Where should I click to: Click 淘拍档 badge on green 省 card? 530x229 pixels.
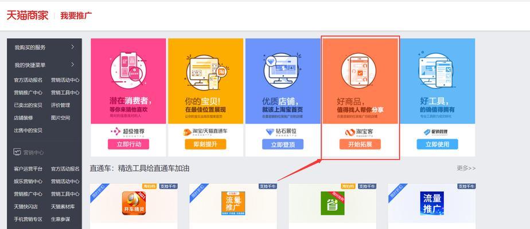(x=348, y=186)
